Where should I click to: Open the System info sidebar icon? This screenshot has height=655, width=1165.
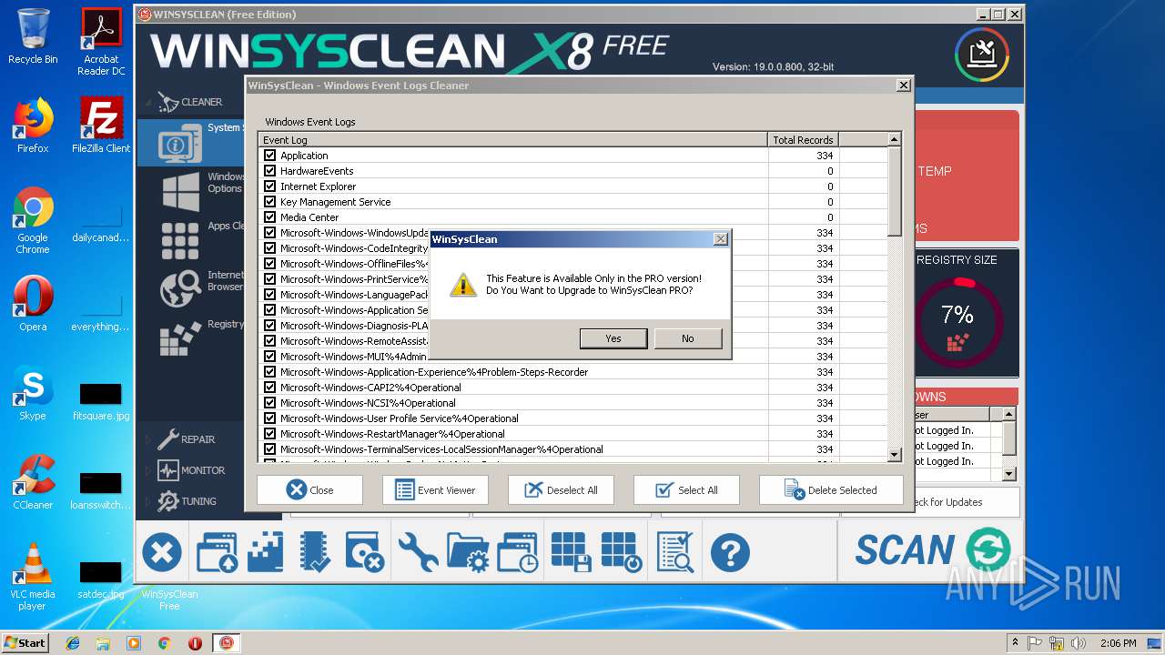tap(180, 143)
